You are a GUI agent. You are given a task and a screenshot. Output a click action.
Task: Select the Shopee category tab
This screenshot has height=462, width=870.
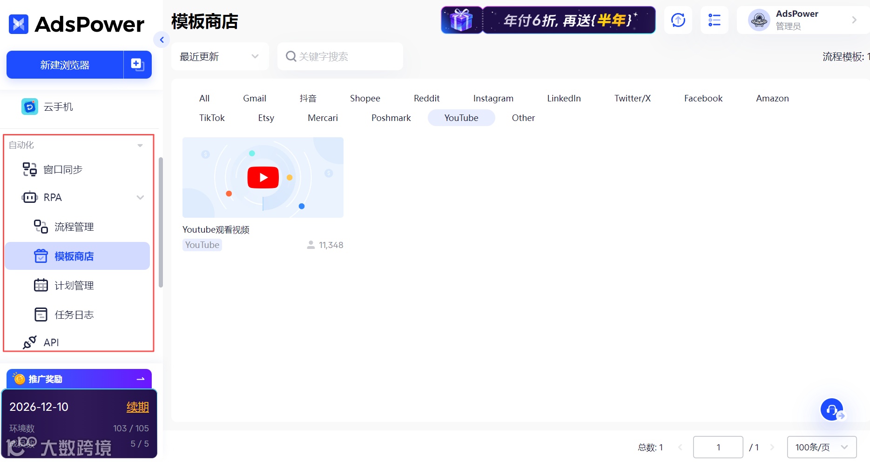pyautogui.click(x=365, y=98)
